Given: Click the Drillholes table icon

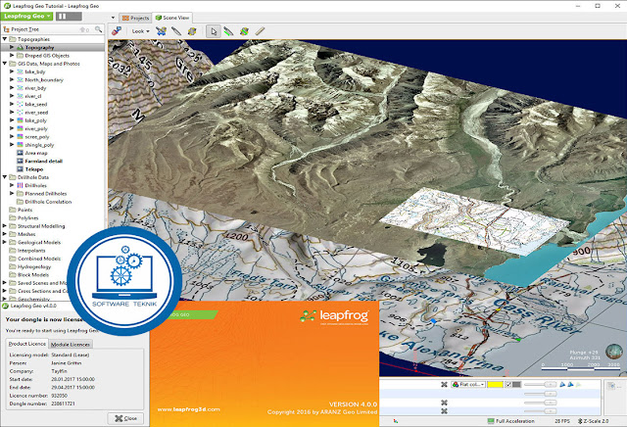Looking at the screenshot, I should 20,185.
